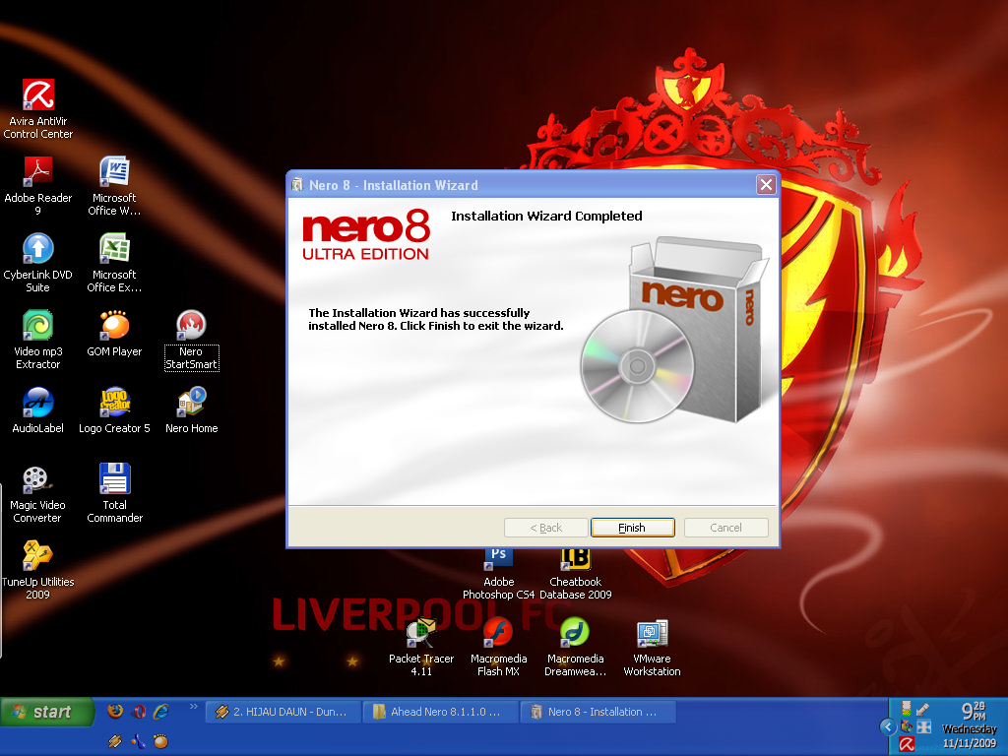This screenshot has height=756, width=1008.
Task: Click Finish to exit the wizard
Action: [633, 528]
